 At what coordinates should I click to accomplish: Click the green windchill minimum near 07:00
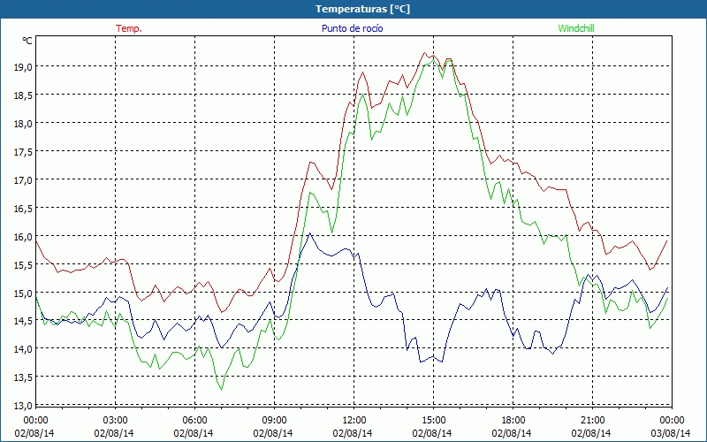222,390
